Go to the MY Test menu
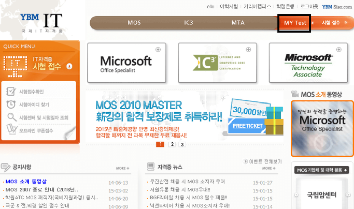The width and height of the screenshot is (354, 209). click(295, 23)
